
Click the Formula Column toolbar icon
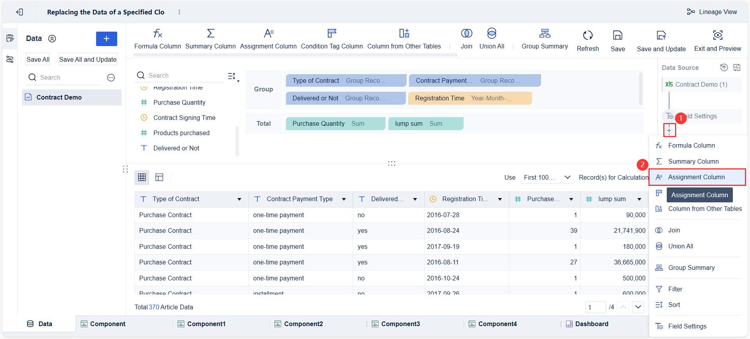click(x=157, y=34)
